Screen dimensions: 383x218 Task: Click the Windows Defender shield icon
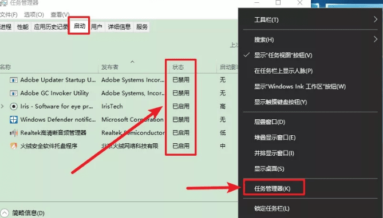click(14, 120)
